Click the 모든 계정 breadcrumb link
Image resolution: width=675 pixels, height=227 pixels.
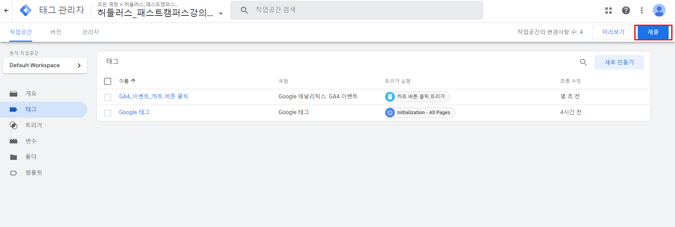coord(108,4)
